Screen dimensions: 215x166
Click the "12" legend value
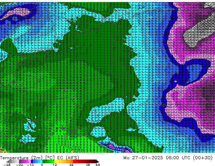(55, 165)
